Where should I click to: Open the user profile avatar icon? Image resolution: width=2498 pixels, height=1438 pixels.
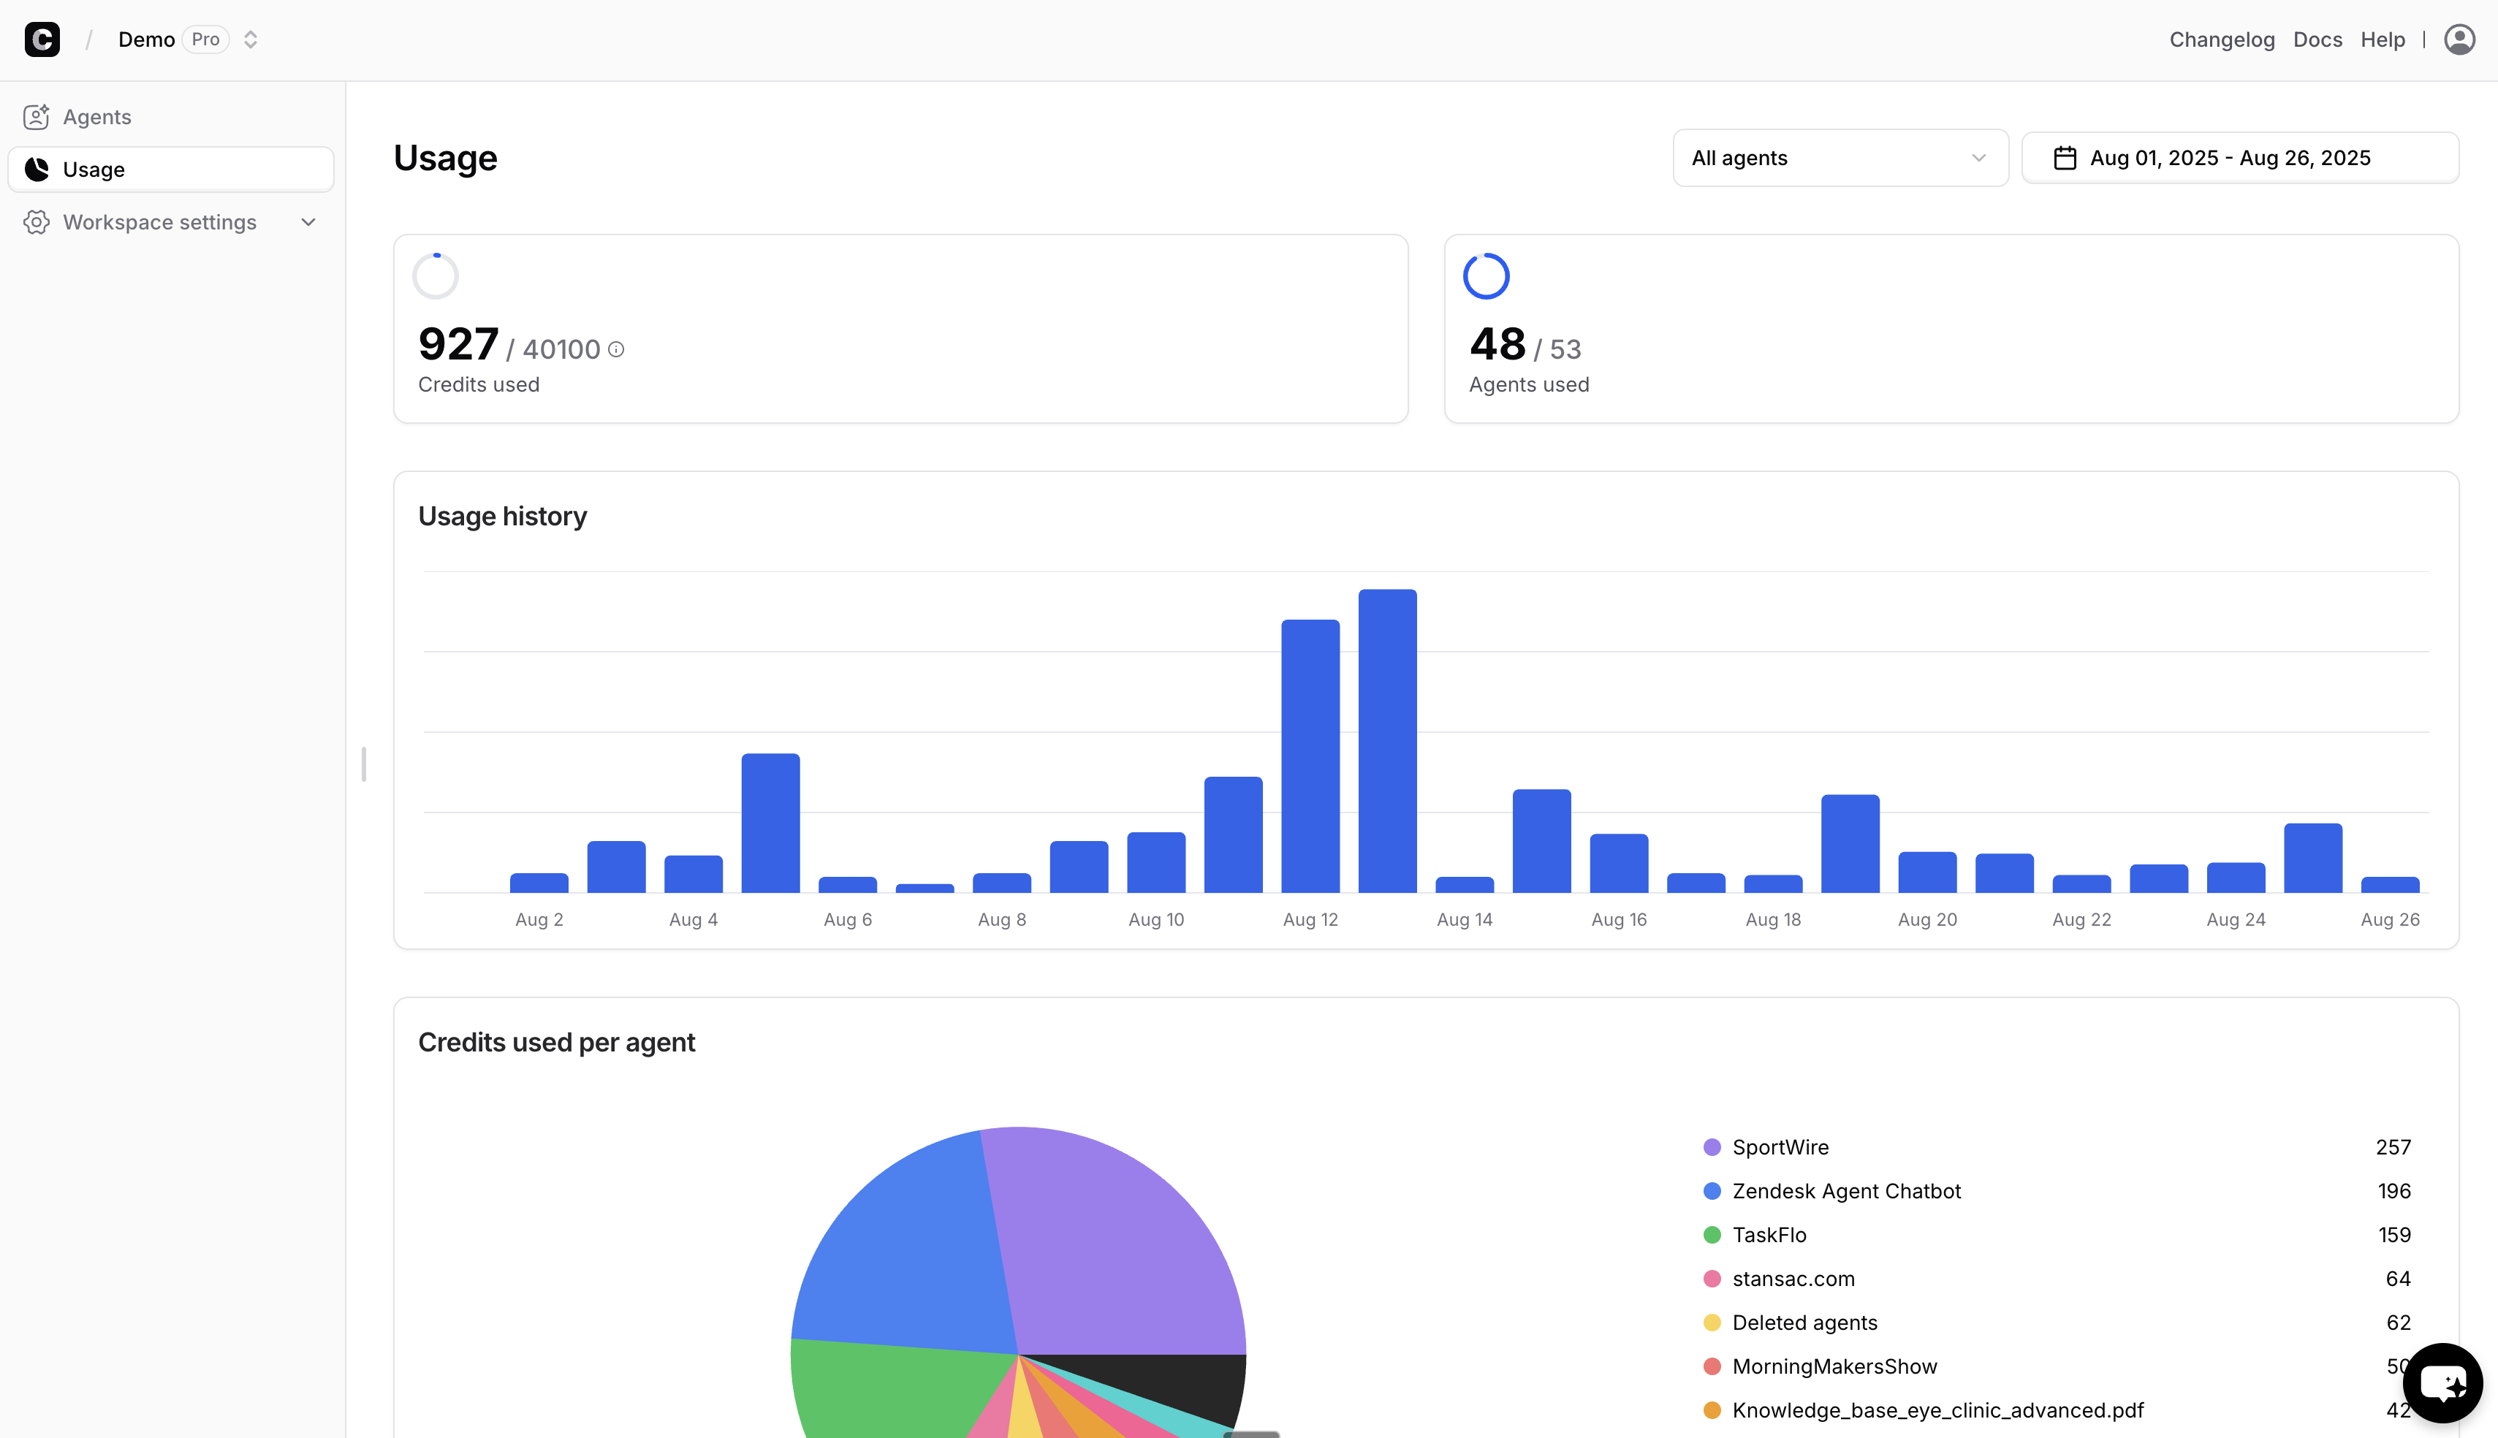pyautogui.click(x=2459, y=39)
